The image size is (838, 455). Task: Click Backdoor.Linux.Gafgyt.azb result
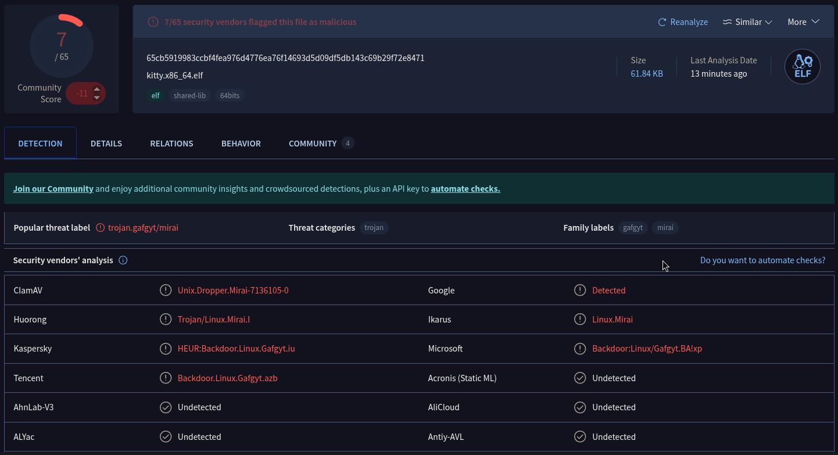coord(228,378)
